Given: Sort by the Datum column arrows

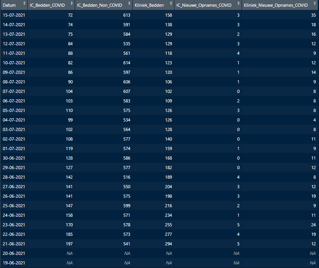Looking at the screenshot, I should point(24,4).
